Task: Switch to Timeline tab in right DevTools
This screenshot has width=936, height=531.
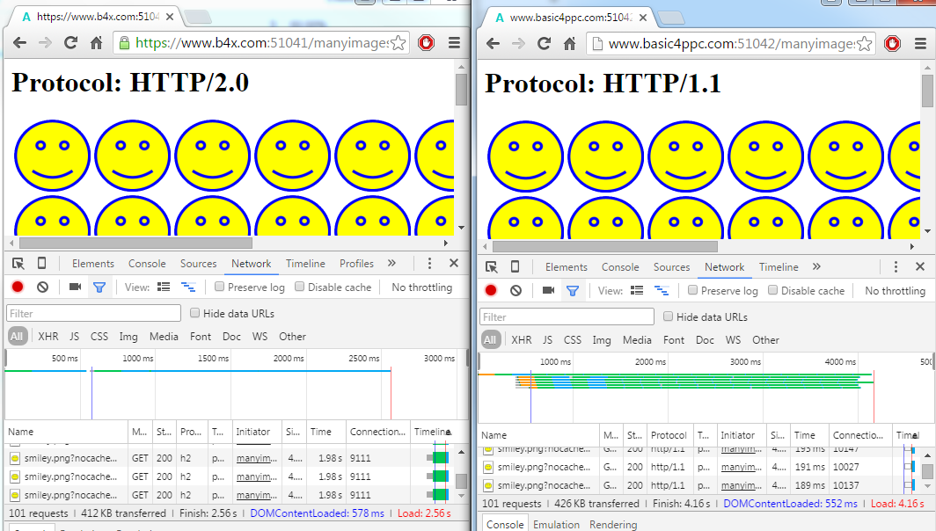Action: point(779,267)
